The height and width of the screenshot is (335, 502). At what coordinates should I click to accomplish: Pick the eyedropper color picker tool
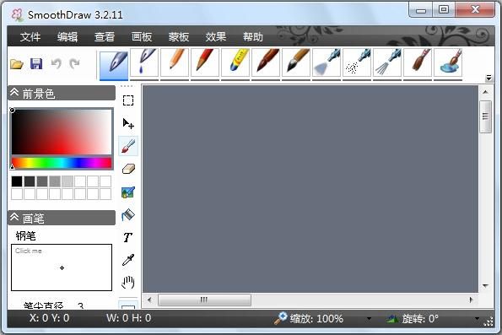coord(128,260)
